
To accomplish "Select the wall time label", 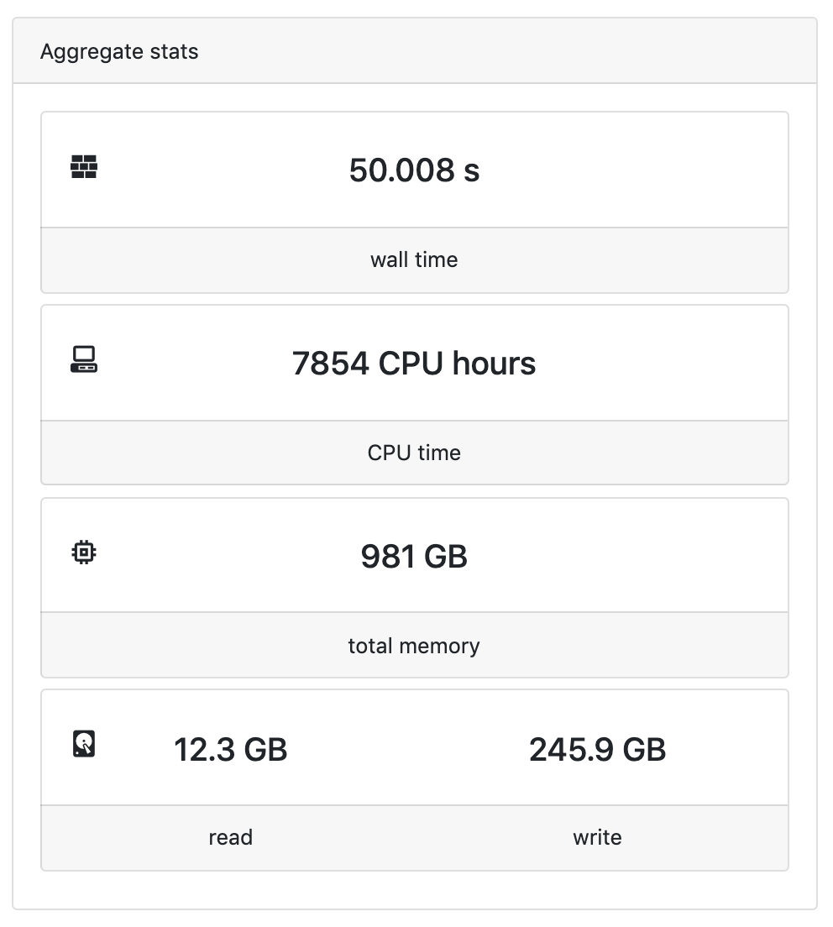I will tap(413, 260).
